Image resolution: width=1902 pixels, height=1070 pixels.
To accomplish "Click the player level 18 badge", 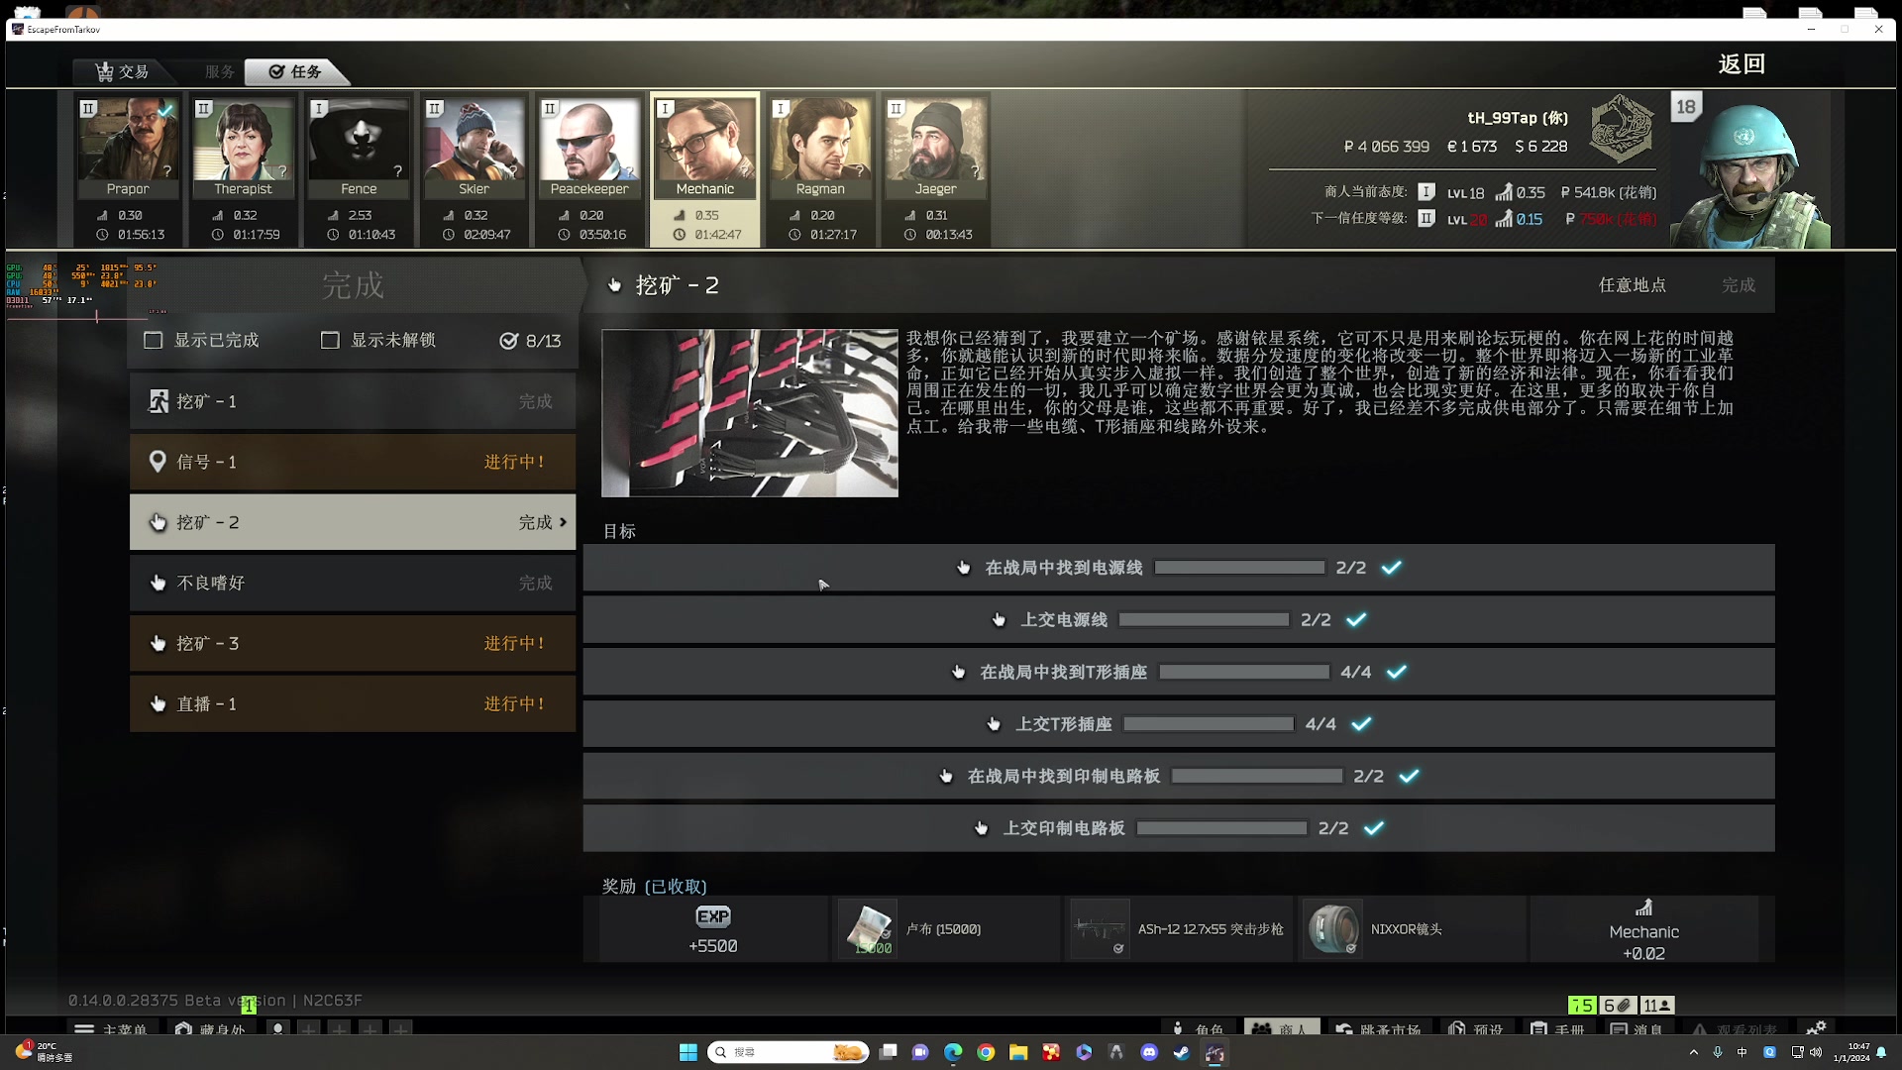I will click(1686, 107).
